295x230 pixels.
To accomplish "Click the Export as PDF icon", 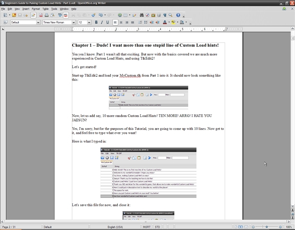I will point(41,15).
